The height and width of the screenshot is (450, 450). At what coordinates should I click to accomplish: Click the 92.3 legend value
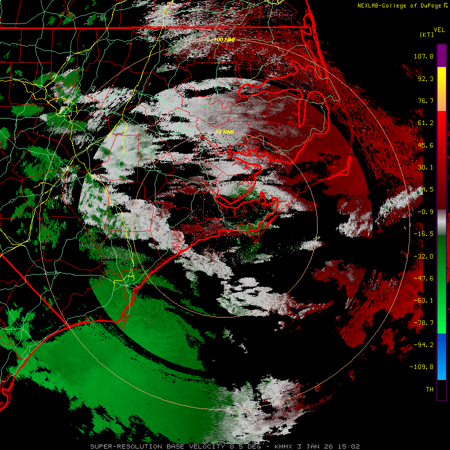[425, 78]
